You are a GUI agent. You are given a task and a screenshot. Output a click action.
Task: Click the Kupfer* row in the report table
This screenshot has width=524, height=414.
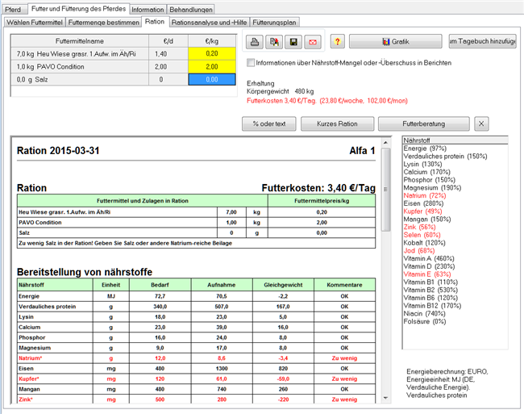pyautogui.click(x=196, y=378)
